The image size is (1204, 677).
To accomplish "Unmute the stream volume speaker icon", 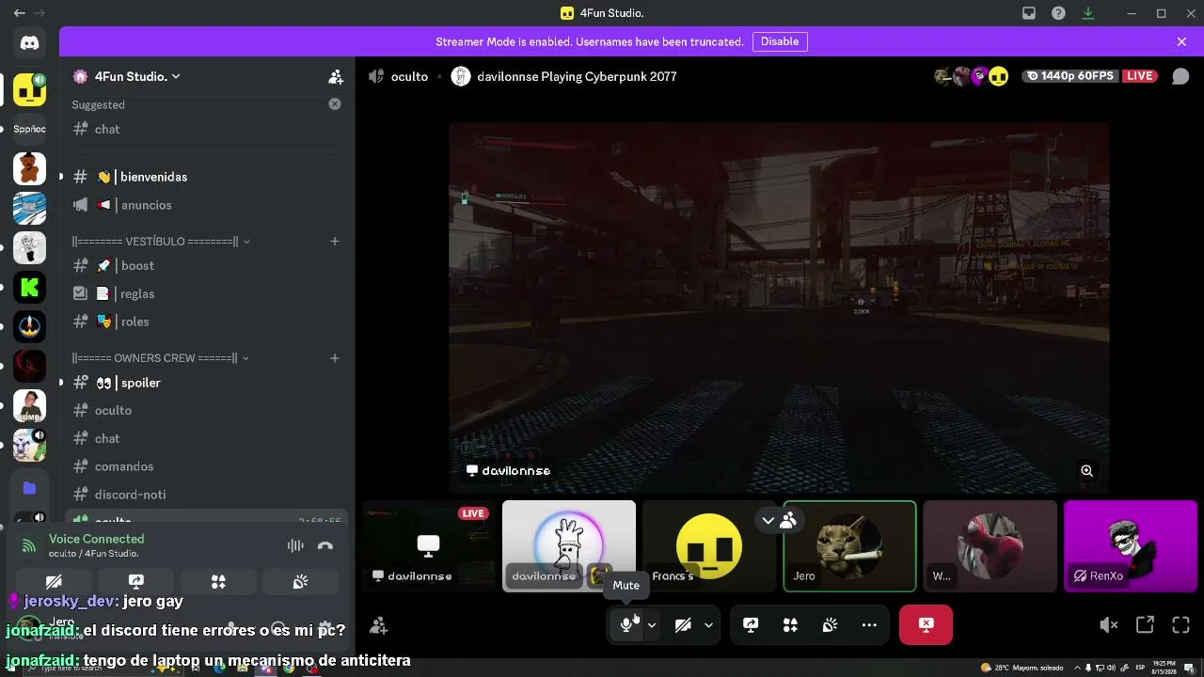I will (1109, 625).
